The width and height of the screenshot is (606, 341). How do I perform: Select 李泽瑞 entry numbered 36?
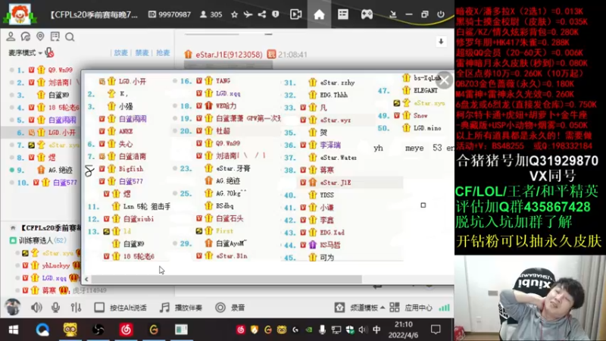(x=330, y=145)
